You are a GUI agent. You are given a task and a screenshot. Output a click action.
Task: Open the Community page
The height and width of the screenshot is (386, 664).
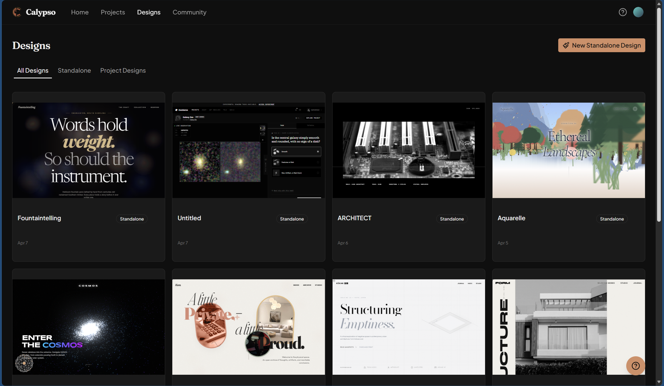click(189, 12)
